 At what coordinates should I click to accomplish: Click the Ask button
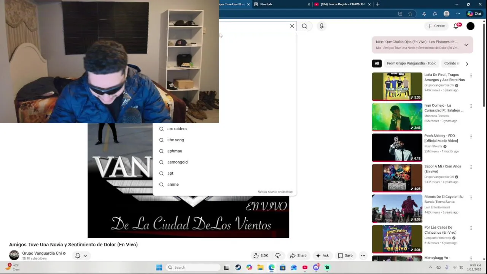pyautogui.click(x=322, y=256)
